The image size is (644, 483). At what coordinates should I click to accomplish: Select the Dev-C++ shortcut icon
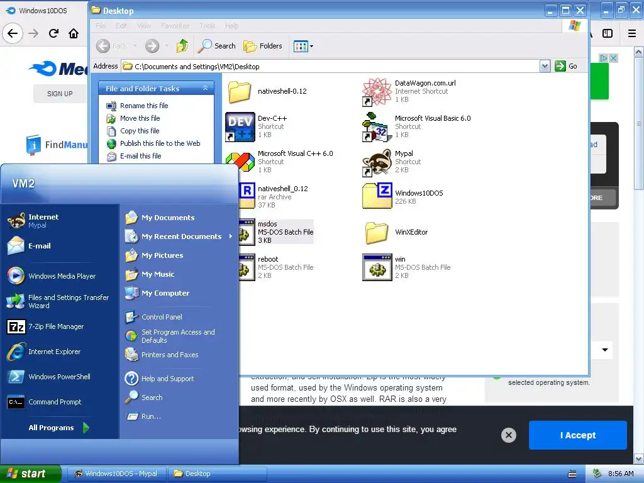click(x=240, y=126)
